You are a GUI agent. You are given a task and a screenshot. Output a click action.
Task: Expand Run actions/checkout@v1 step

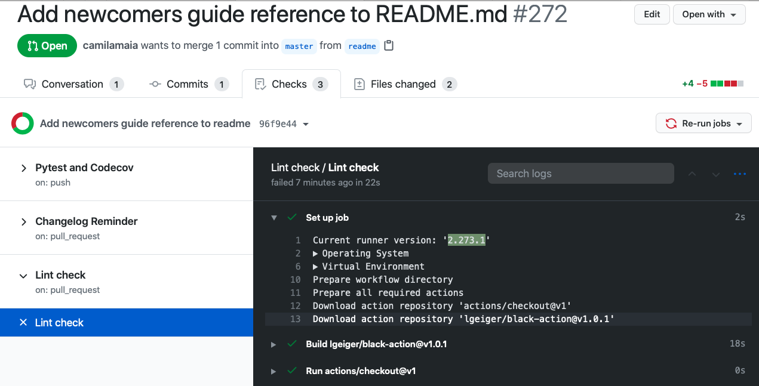pyautogui.click(x=274, y=371)
